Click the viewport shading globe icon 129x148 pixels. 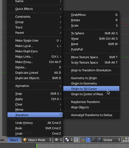click(58, 140)
